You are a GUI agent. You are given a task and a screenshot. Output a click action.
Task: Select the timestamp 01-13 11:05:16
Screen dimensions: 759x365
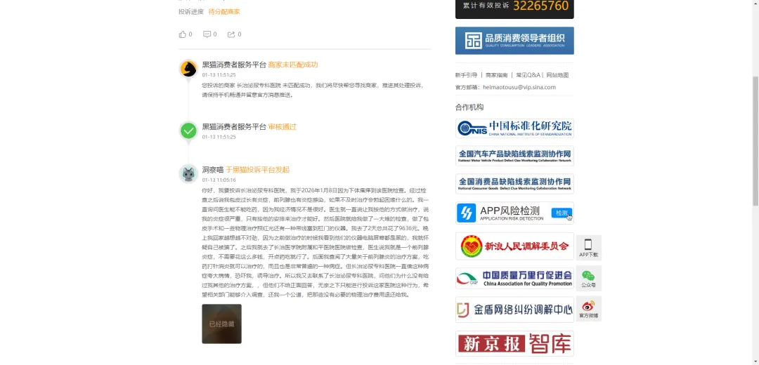tap(219, 180)
